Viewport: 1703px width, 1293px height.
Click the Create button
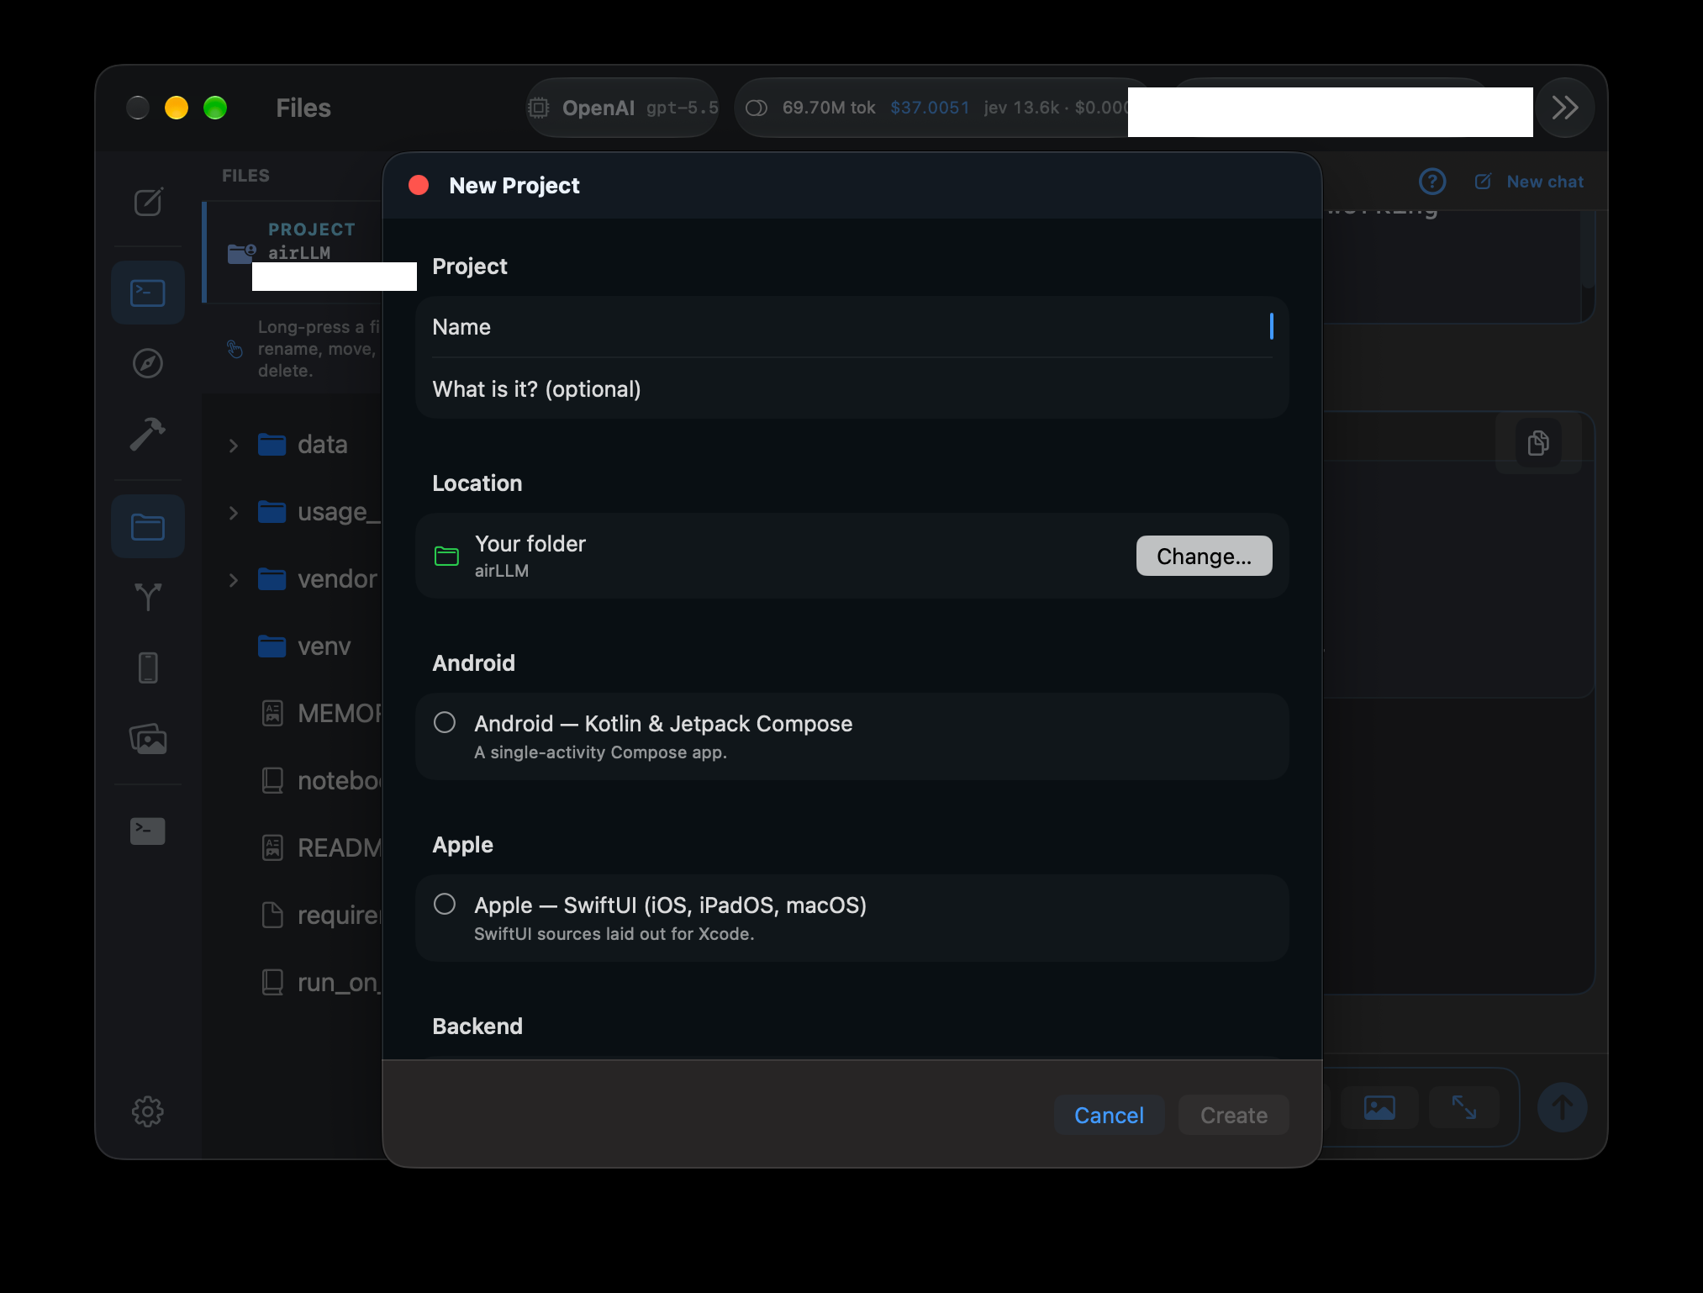1233,1115
